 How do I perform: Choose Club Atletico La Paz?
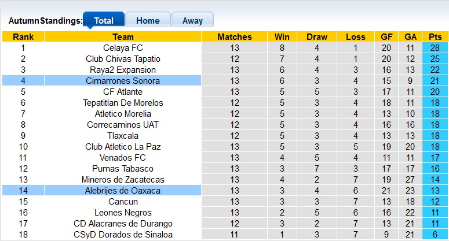123,147
